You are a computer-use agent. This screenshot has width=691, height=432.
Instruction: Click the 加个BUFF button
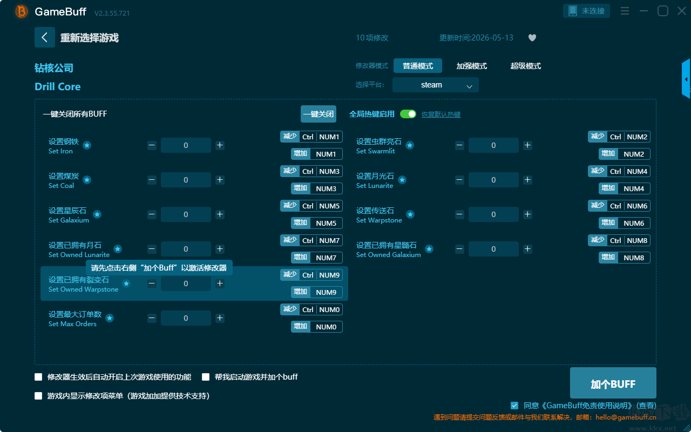coord(613,383)
